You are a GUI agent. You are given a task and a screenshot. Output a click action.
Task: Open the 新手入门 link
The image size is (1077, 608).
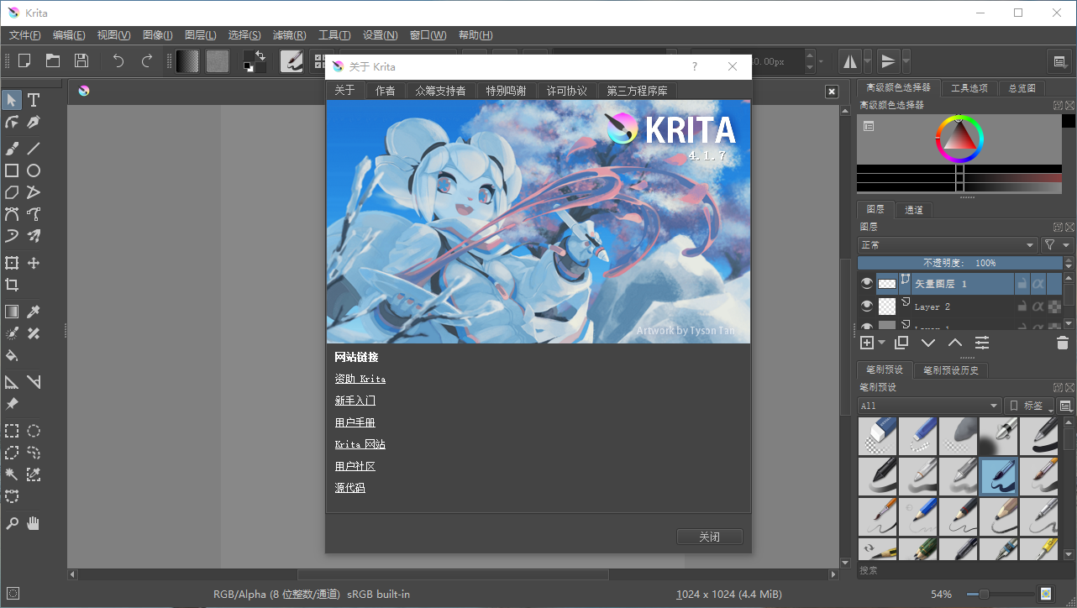355,401
